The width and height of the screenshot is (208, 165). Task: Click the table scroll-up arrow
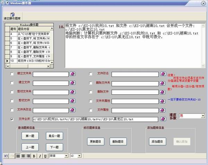click(52, 29)
